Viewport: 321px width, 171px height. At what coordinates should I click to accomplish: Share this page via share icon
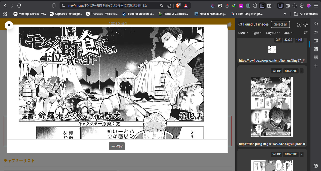click(169, 6)
